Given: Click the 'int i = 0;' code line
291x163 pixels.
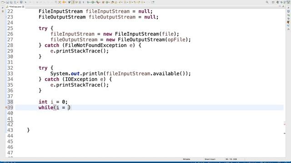Looking at the screenshot, I should coord(53,102).
